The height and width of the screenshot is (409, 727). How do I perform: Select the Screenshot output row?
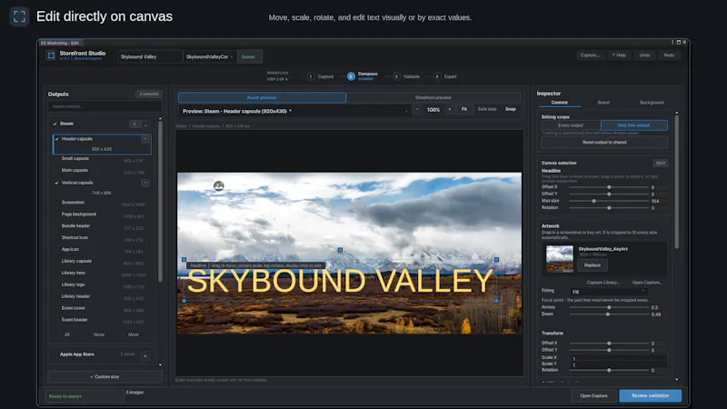(102, 203)
